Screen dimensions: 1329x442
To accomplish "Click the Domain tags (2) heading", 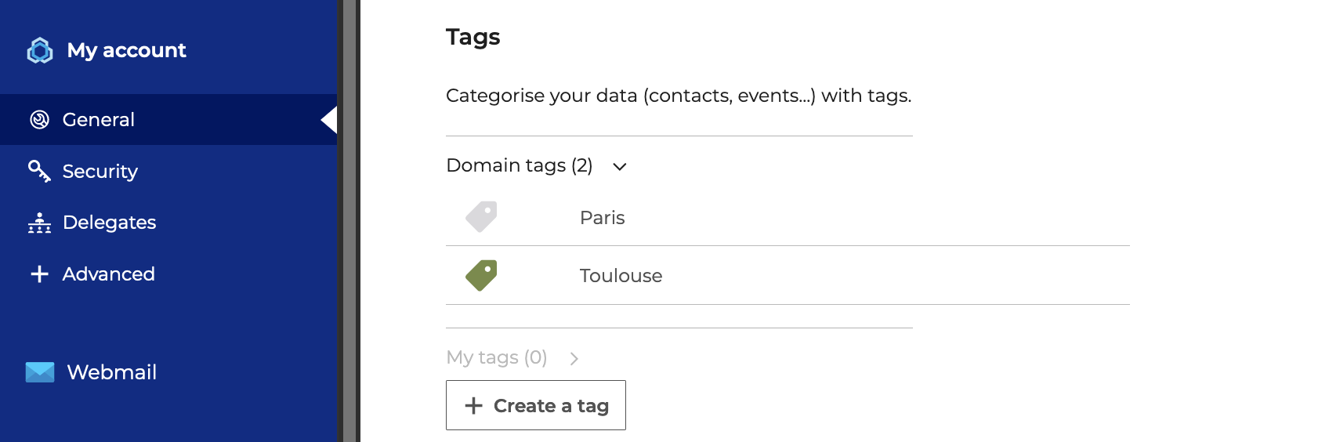I will click(519, 165).
